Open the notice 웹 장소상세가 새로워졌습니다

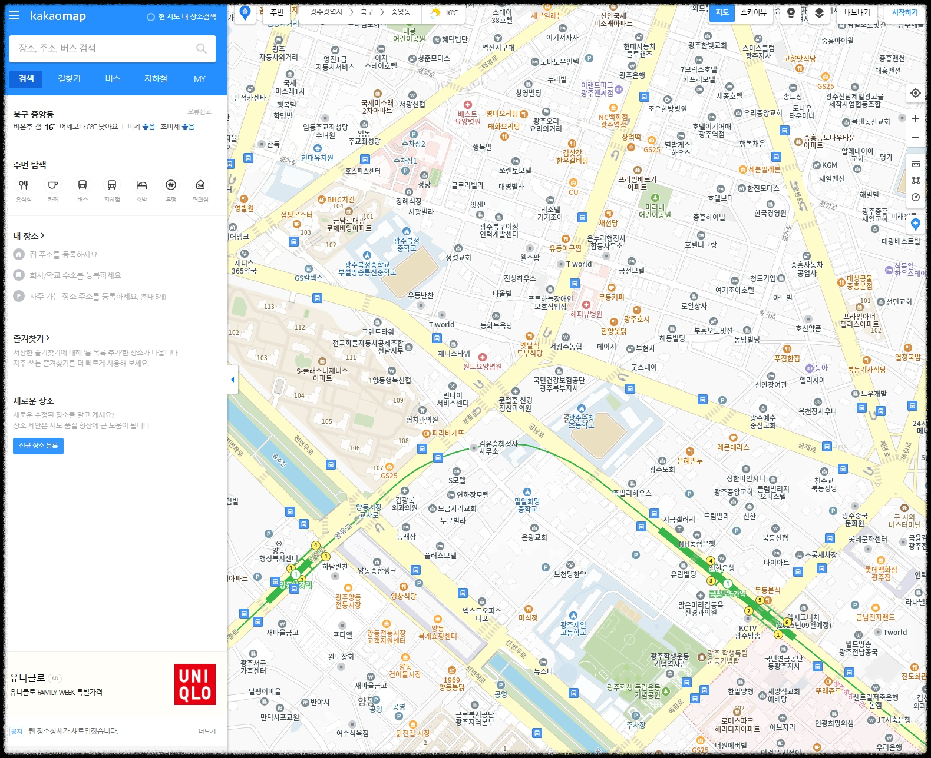click(73, 731)
